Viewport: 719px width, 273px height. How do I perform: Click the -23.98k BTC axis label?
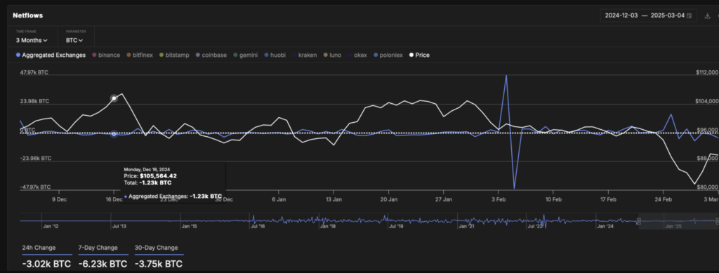(x=35, y=159)
